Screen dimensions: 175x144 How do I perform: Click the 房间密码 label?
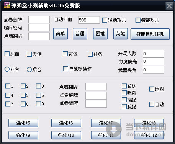click(x=13, y=28)
